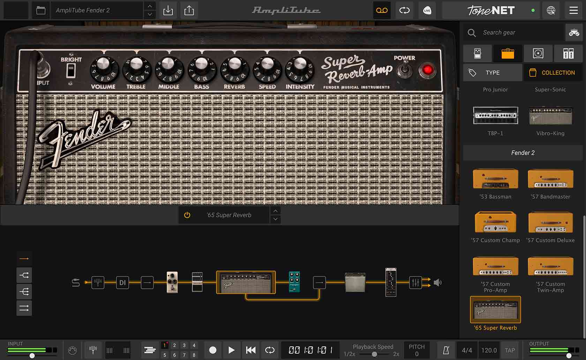Open the tape recorder icon
586x360 pixels.
point(382,10)
